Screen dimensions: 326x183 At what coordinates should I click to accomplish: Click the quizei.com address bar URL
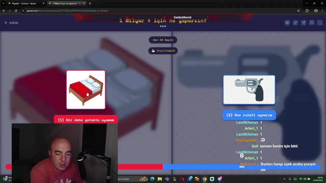[x=67, y=11]
